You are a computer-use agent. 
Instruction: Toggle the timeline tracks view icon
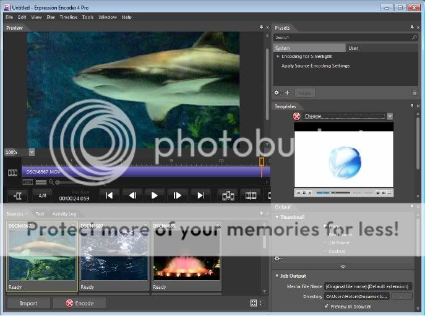click(41, 182)
